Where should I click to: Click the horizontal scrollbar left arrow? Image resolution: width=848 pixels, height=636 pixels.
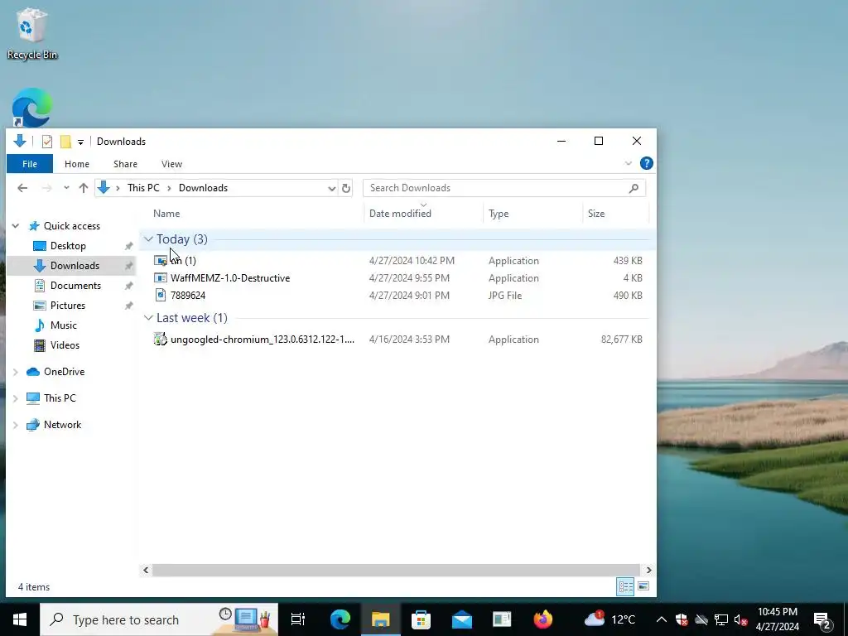[x=146, y=570]
